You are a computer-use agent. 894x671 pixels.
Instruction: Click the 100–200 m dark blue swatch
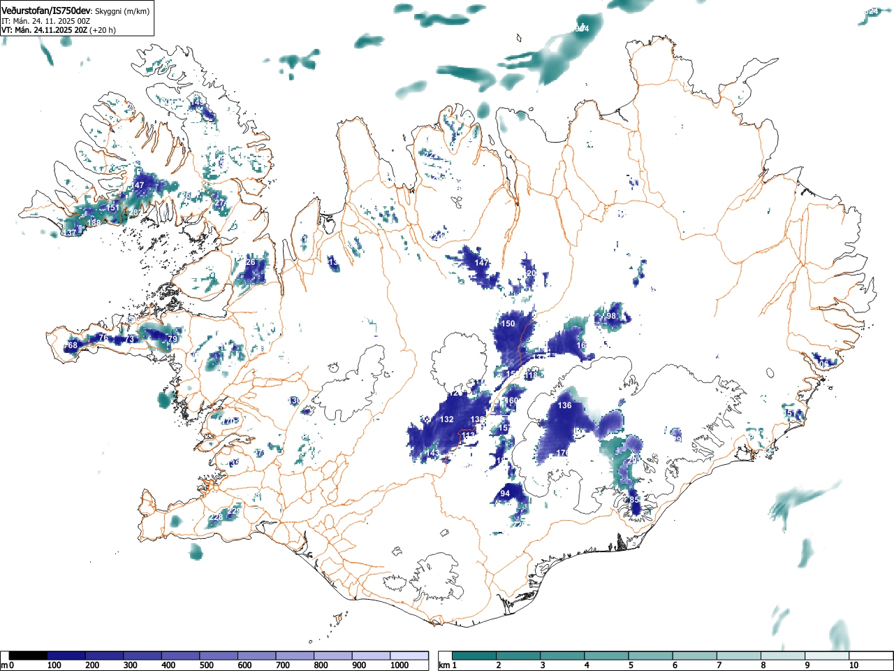pyautogui.click(x=66, y=656)
